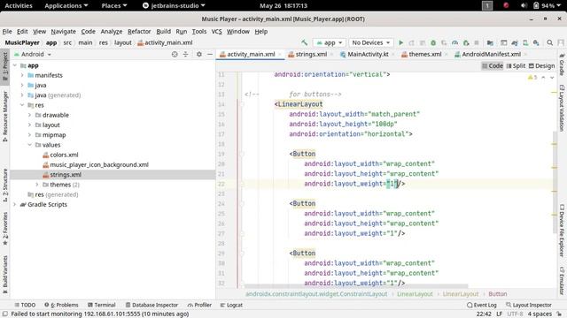Click the Debug app bug icon

433,42
